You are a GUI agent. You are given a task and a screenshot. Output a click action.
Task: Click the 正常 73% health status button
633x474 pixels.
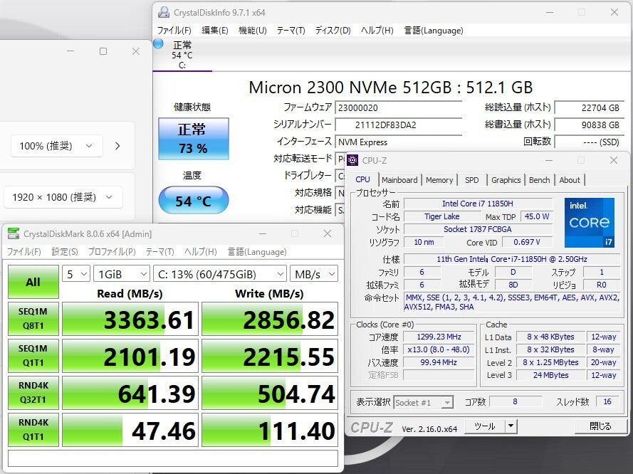tap(194, 138)
